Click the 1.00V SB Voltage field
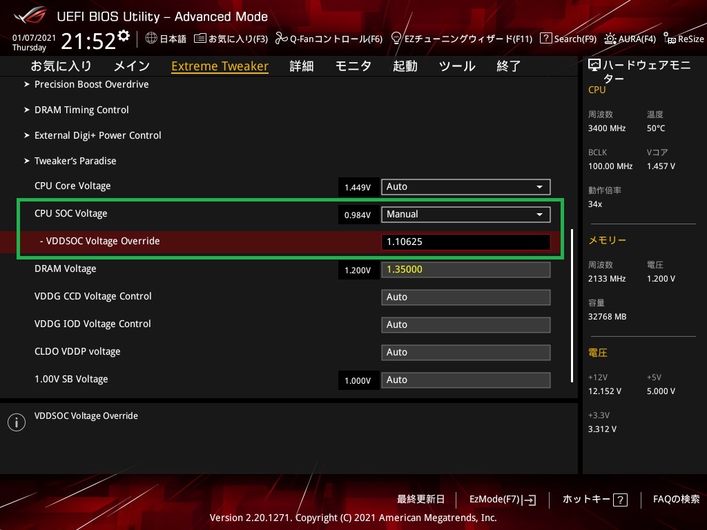The width and height of the screenshot is (707, 530). point(466,380)
